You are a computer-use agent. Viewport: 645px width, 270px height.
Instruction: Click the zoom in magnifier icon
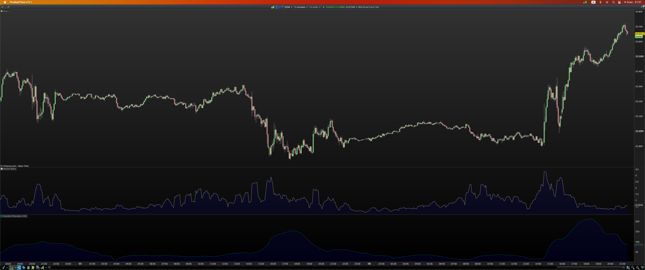(638, 267)
